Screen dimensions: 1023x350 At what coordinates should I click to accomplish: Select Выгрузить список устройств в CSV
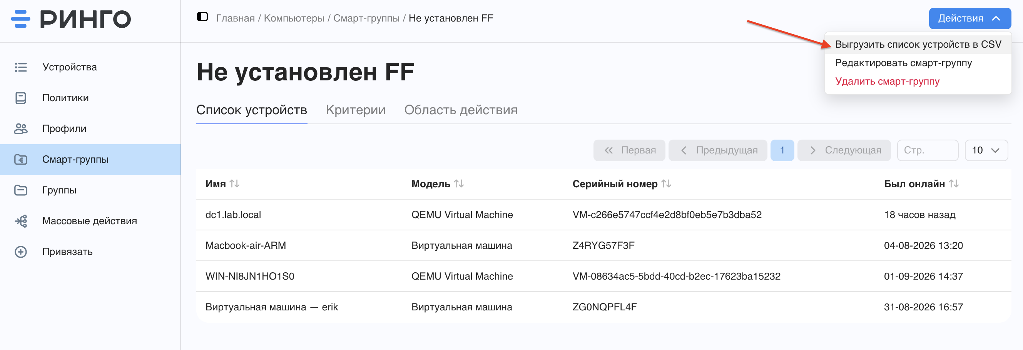coord(918,45)
